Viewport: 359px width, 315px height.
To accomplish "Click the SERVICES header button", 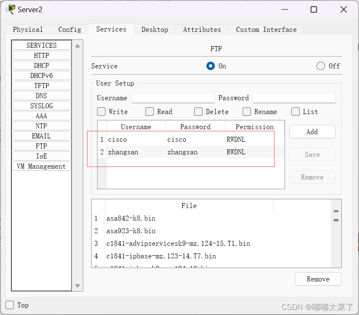I will [x=42, y=45].
